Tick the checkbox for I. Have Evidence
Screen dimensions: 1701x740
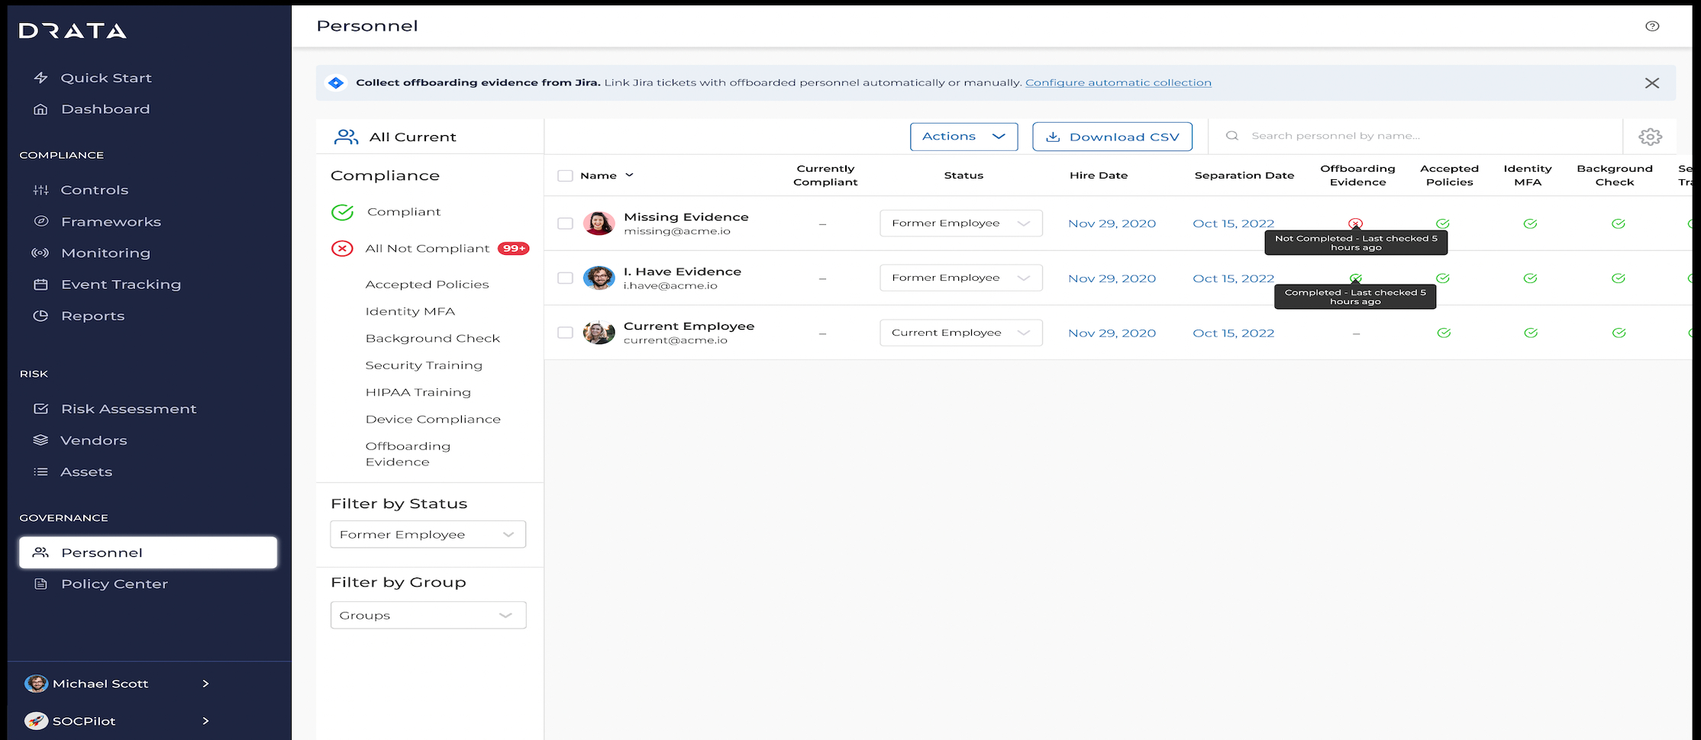(x=565, y=278)
